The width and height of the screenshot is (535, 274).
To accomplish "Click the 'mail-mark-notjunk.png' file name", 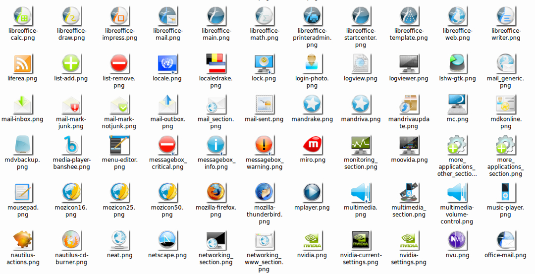I will (119, 122).
